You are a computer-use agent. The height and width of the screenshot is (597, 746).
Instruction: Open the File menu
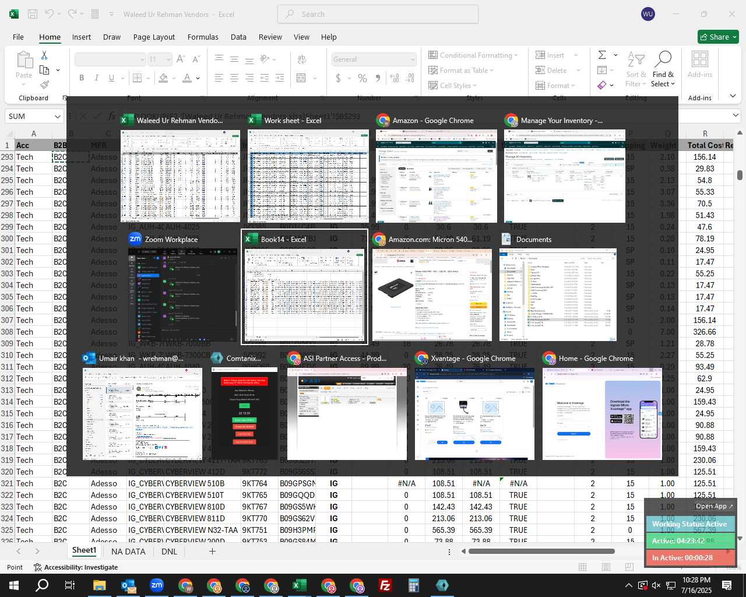click(18, 37)
